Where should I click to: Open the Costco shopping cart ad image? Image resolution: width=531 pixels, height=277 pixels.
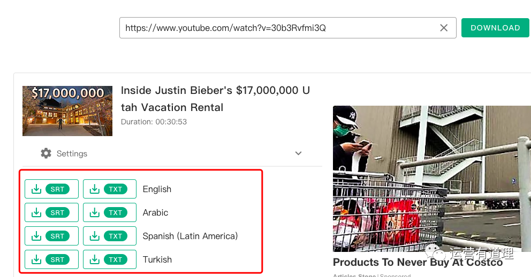[431, 178]
